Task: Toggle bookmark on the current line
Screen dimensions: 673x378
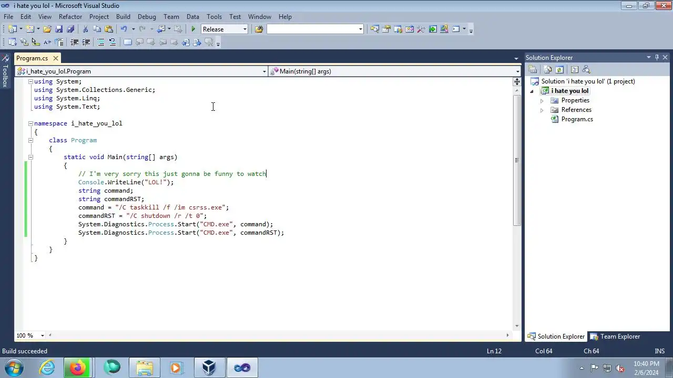Action: 128,43
